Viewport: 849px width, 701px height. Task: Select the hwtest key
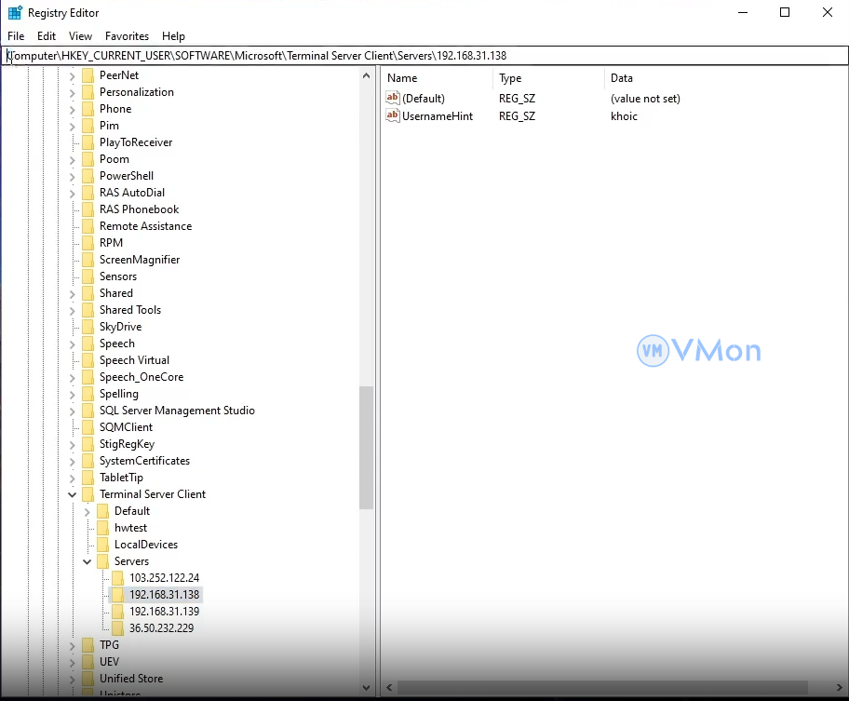tap(130, 528)
